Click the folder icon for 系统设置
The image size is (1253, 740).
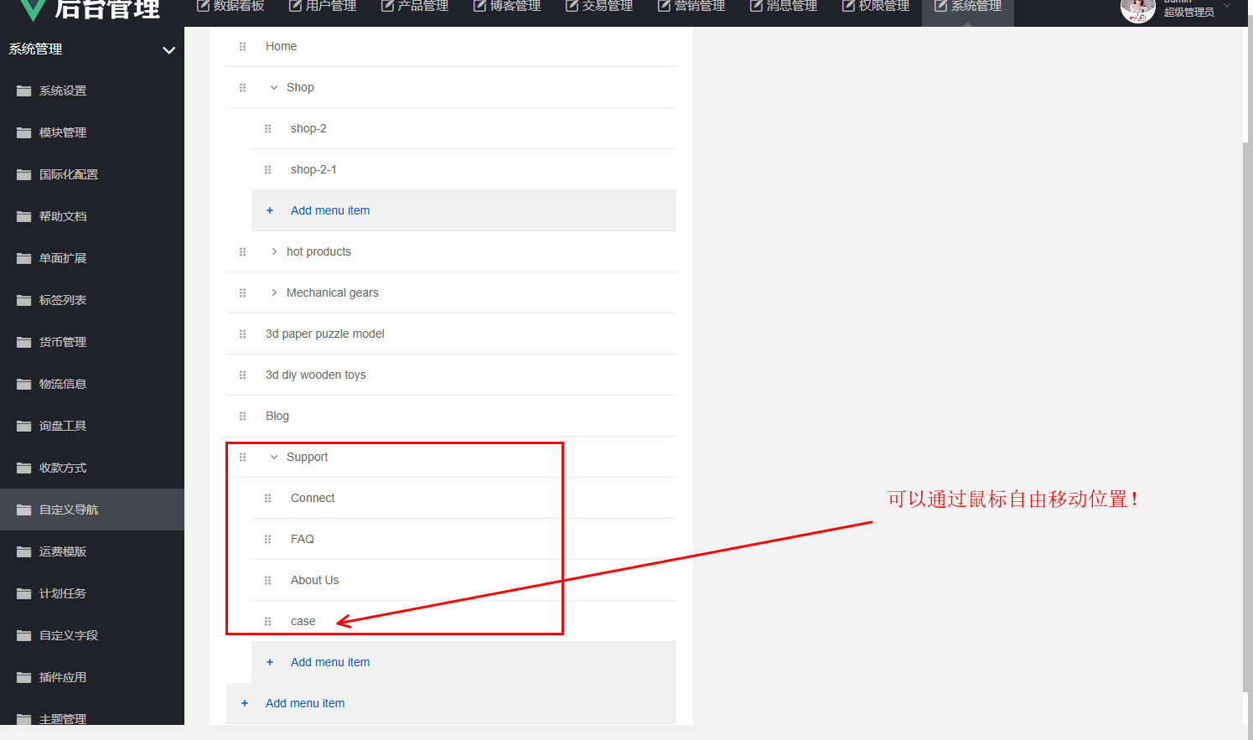(24, 91)
